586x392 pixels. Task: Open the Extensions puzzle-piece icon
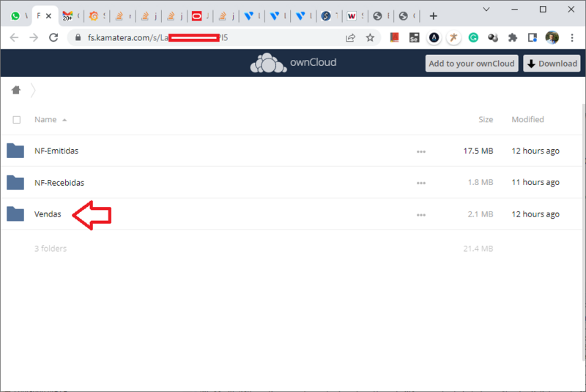513,37
